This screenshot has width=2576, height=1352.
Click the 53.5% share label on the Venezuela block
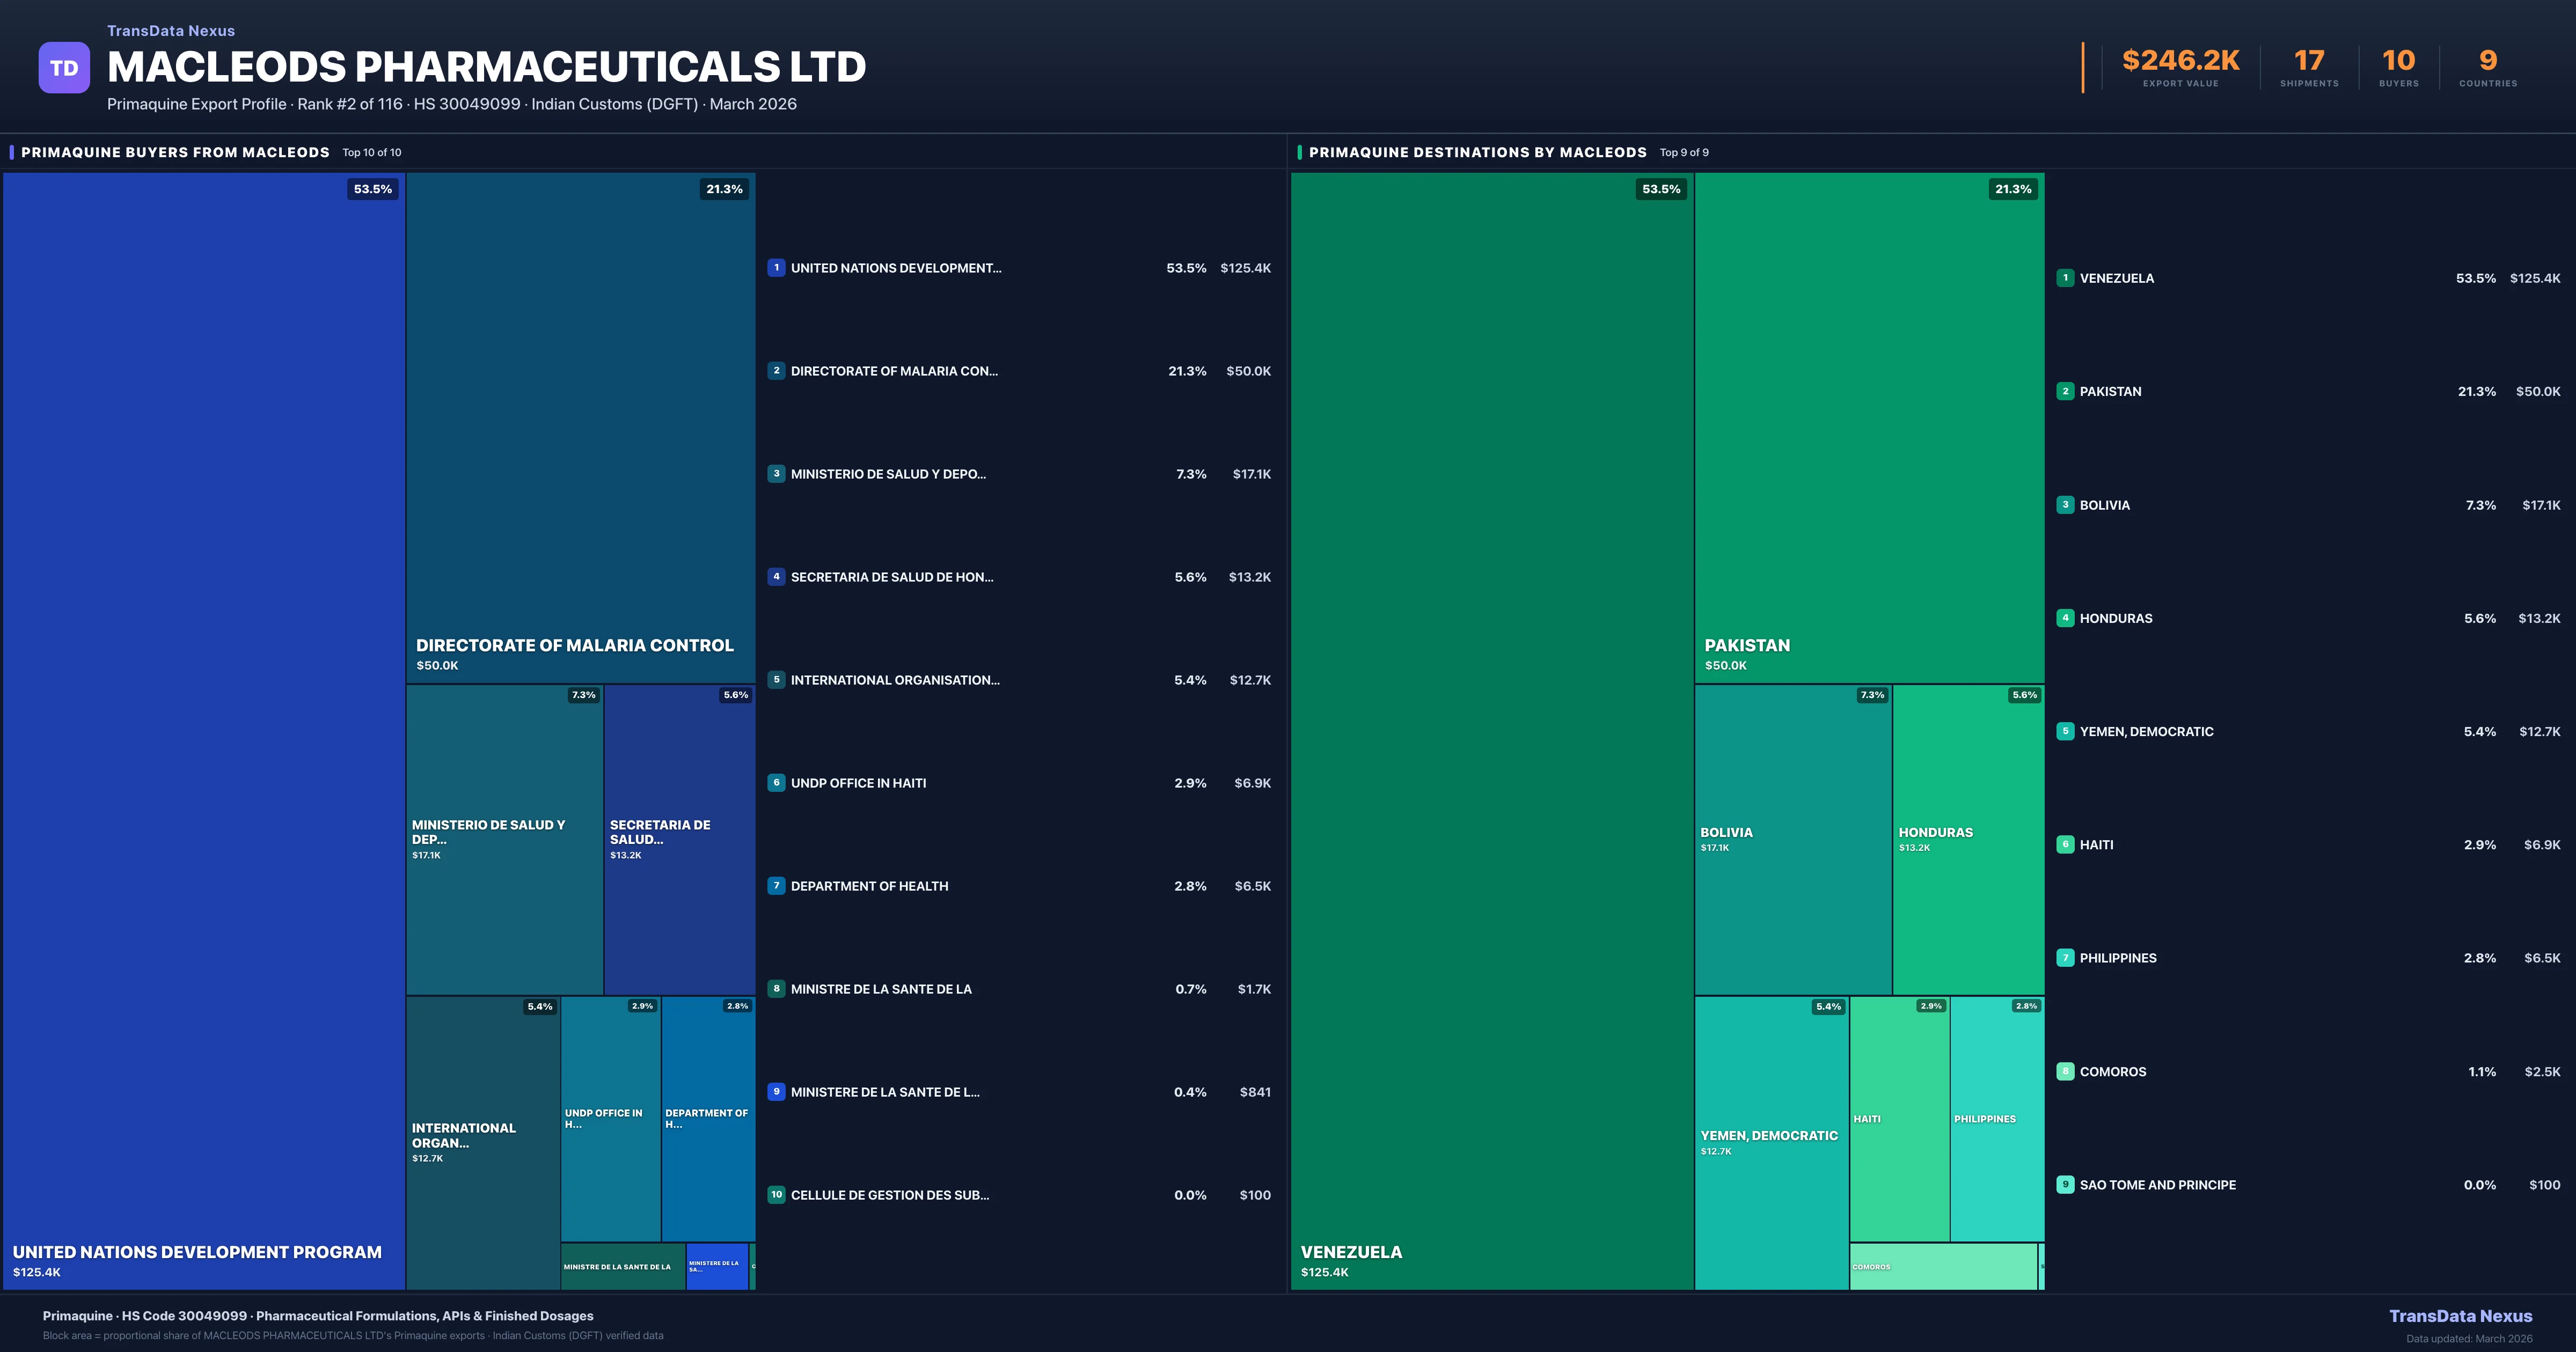point(1661,188)
